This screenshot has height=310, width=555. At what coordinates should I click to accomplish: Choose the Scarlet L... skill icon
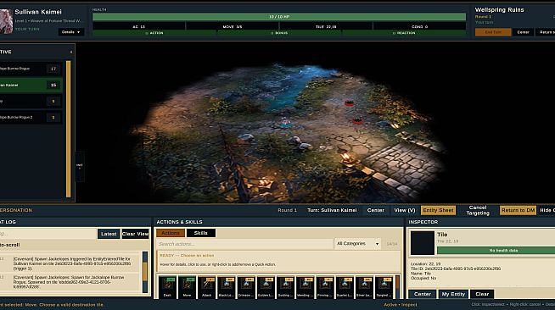click(x=344, y=287)
